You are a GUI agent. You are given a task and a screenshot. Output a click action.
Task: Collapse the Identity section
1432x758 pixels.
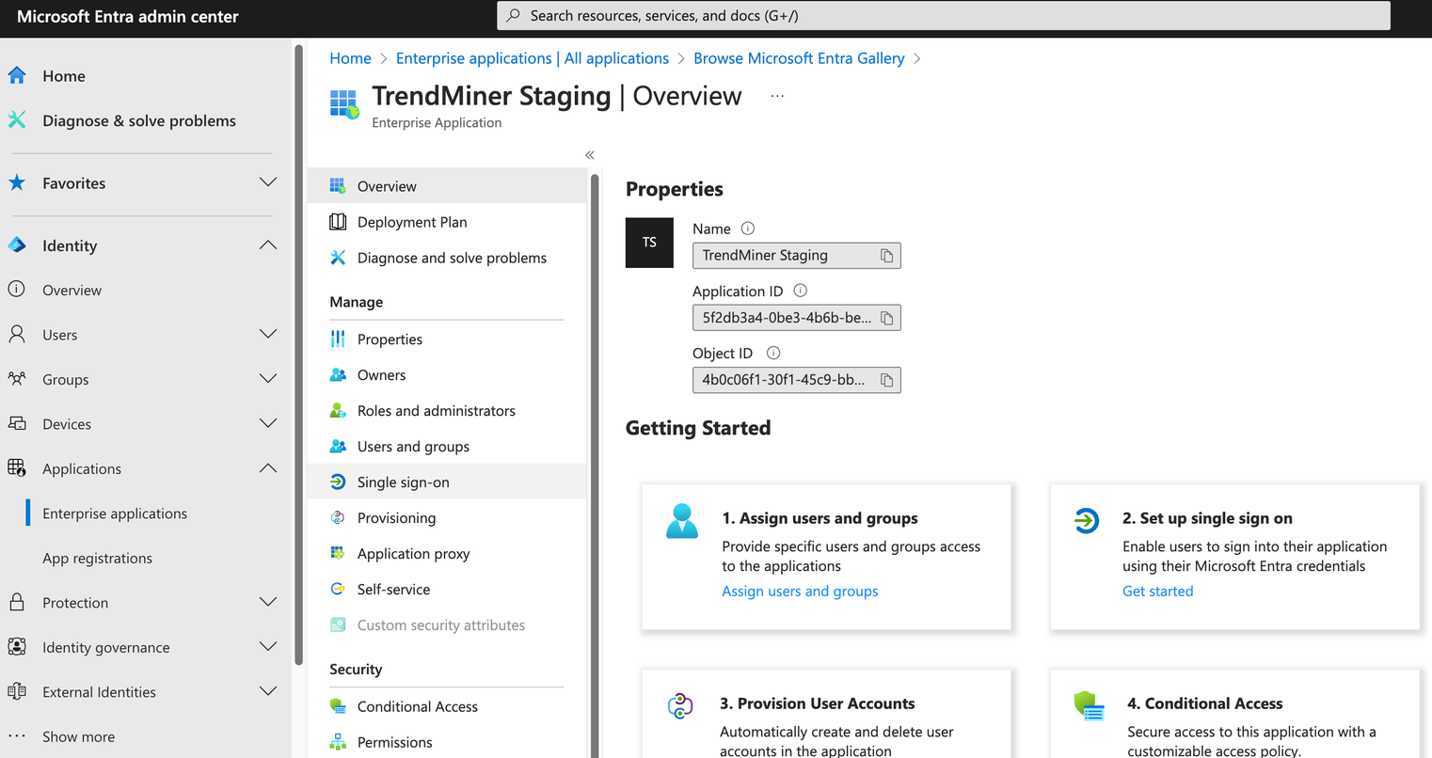click(267, 245)
